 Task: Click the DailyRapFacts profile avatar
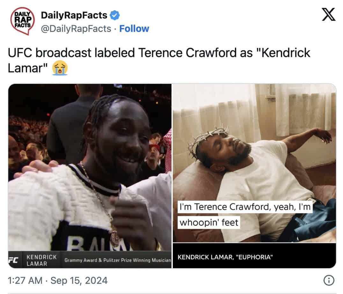pos(22,21)
